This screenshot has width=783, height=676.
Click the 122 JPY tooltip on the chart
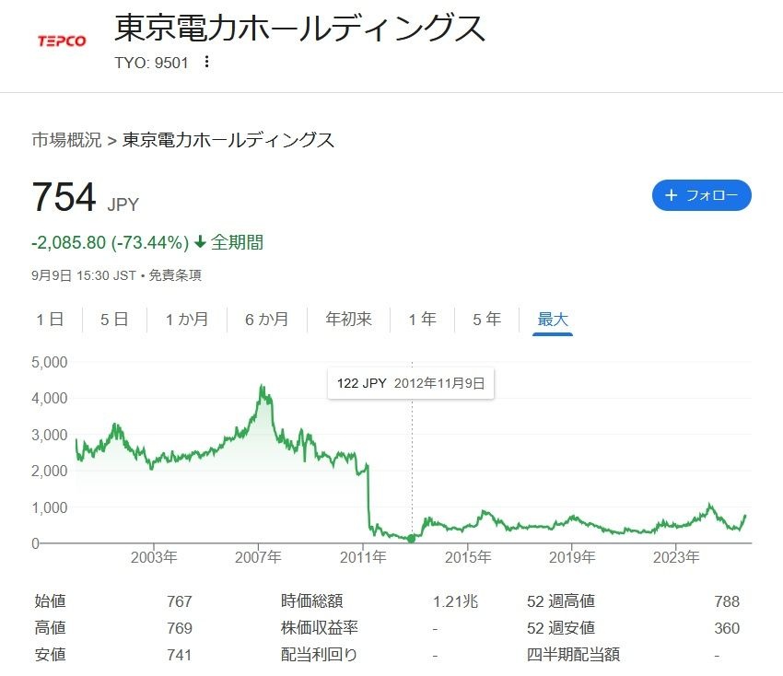click(411, 383)
